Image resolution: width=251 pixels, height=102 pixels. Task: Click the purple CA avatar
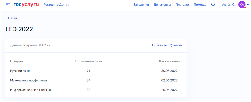242,5
